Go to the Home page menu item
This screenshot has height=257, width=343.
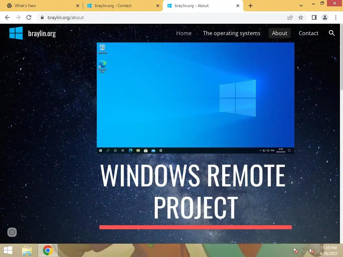[x=184, y=33]
